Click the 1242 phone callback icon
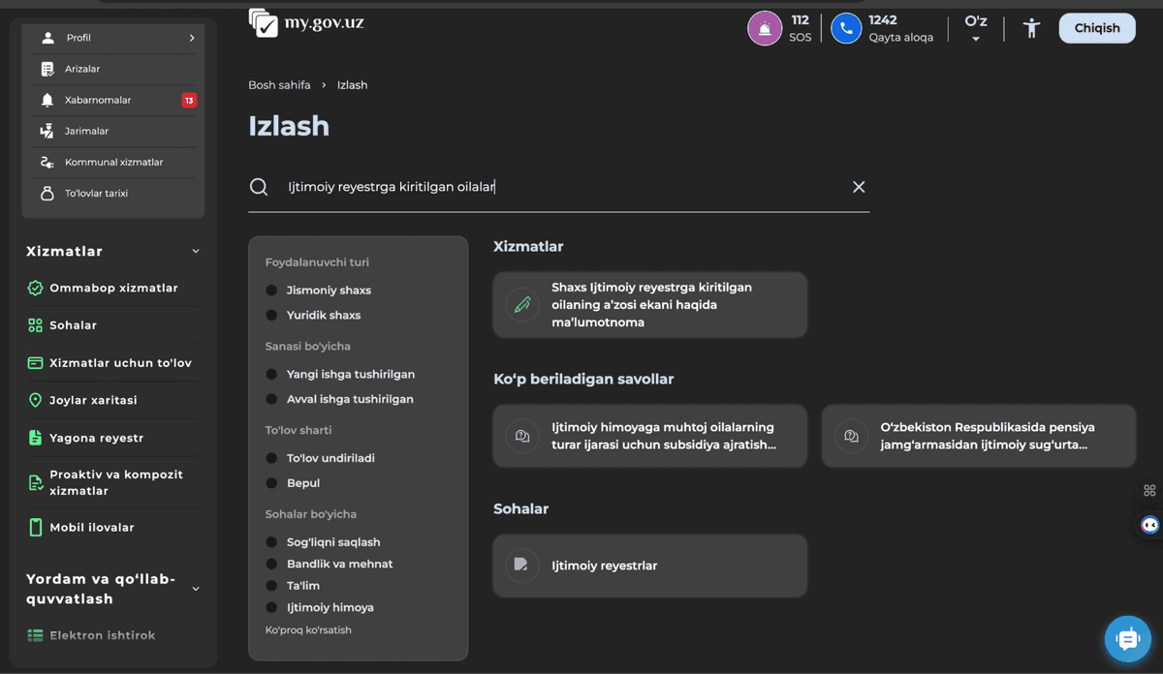 846,29
